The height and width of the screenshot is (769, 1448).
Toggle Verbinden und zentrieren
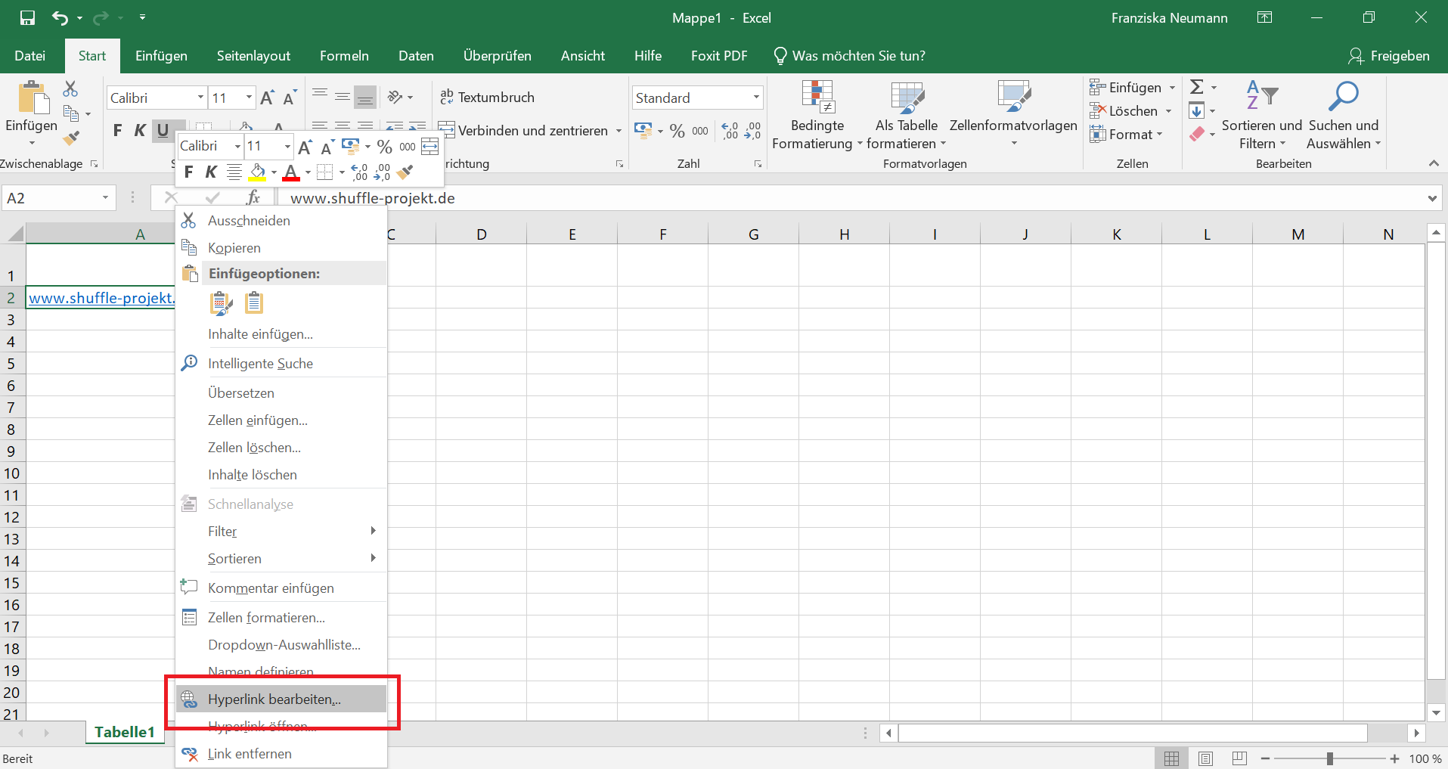(x=529, y=130)
